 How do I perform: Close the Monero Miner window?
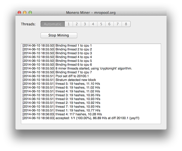(x=19, y=13)
